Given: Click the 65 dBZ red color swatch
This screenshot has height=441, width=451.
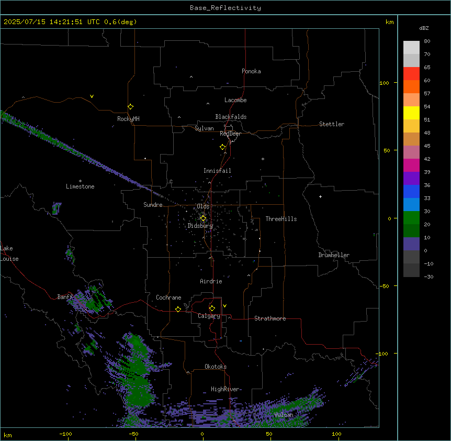Looking at the screenshot, I should pos(411,73).
